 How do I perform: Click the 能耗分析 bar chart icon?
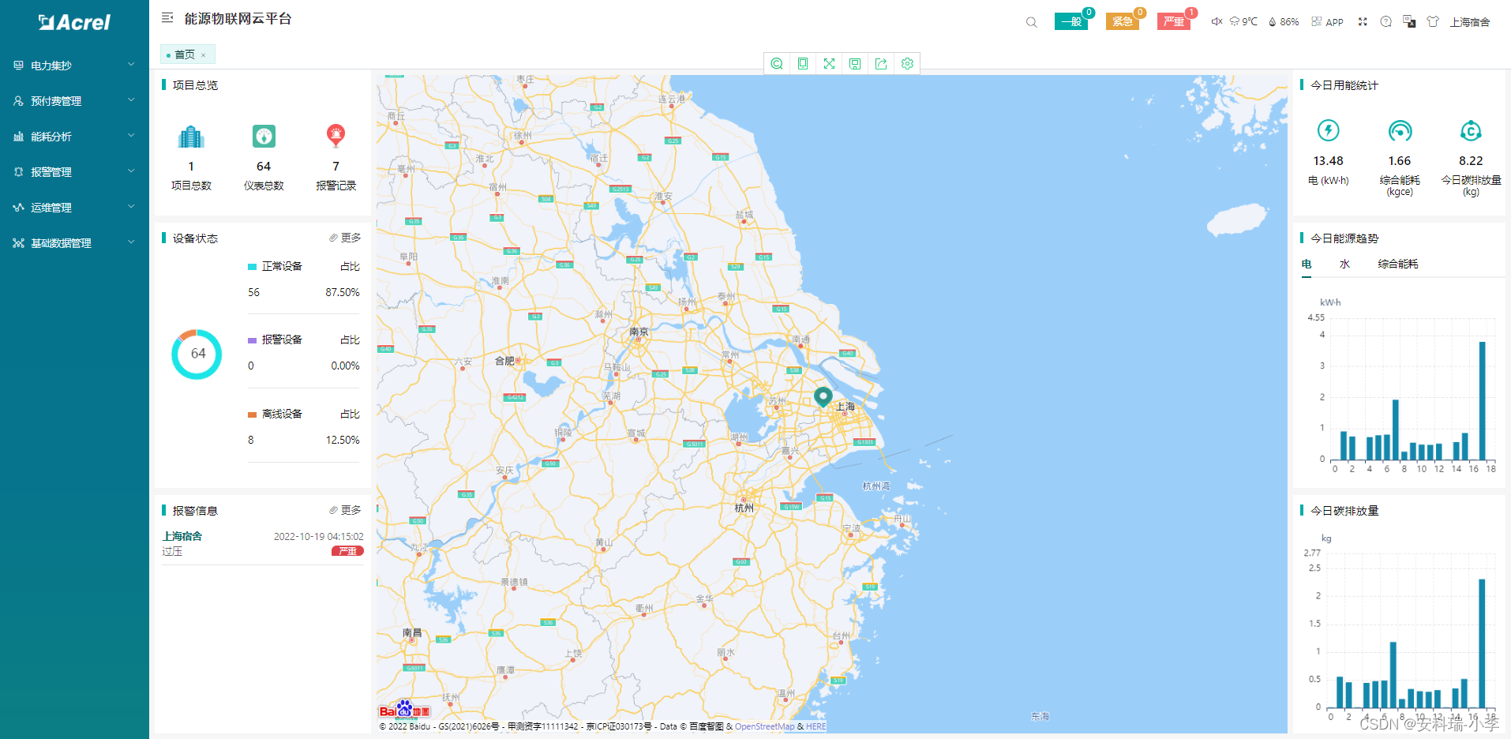(18, 137)
